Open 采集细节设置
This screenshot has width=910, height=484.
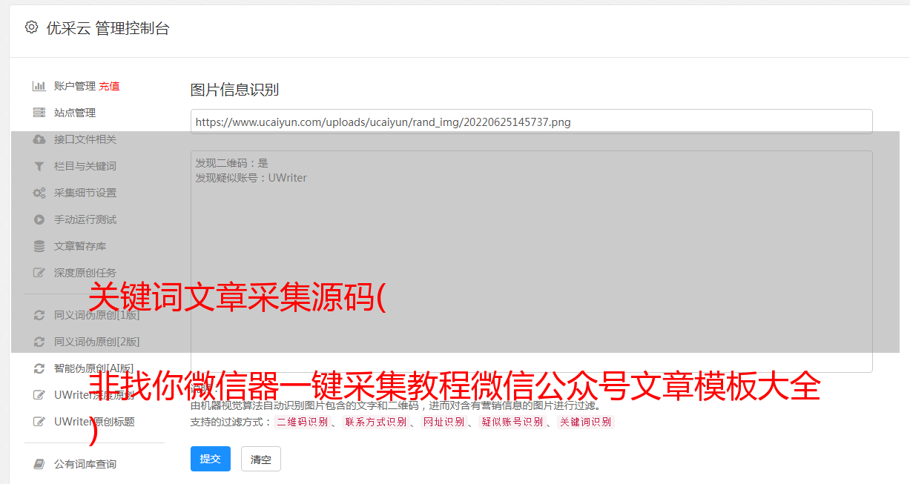pos(85,193)
